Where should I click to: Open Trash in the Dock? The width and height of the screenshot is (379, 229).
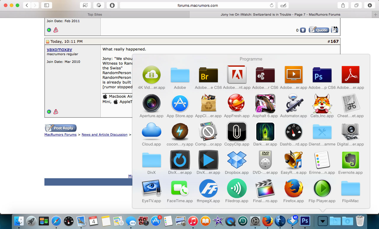[360, 221]
